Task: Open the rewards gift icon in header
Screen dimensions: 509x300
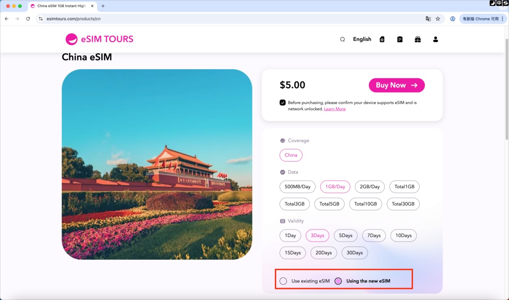Action: [418, 39]
